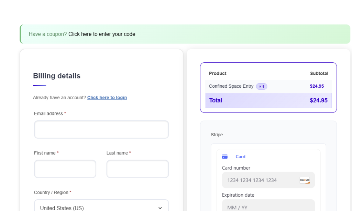Select the United States (US) country field

pos(96,208)
